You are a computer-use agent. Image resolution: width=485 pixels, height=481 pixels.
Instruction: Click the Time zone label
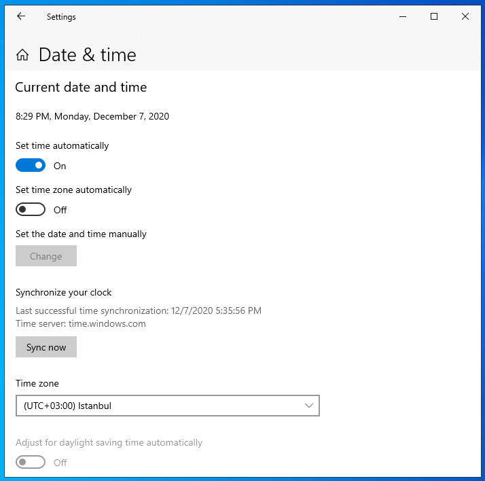37,384
